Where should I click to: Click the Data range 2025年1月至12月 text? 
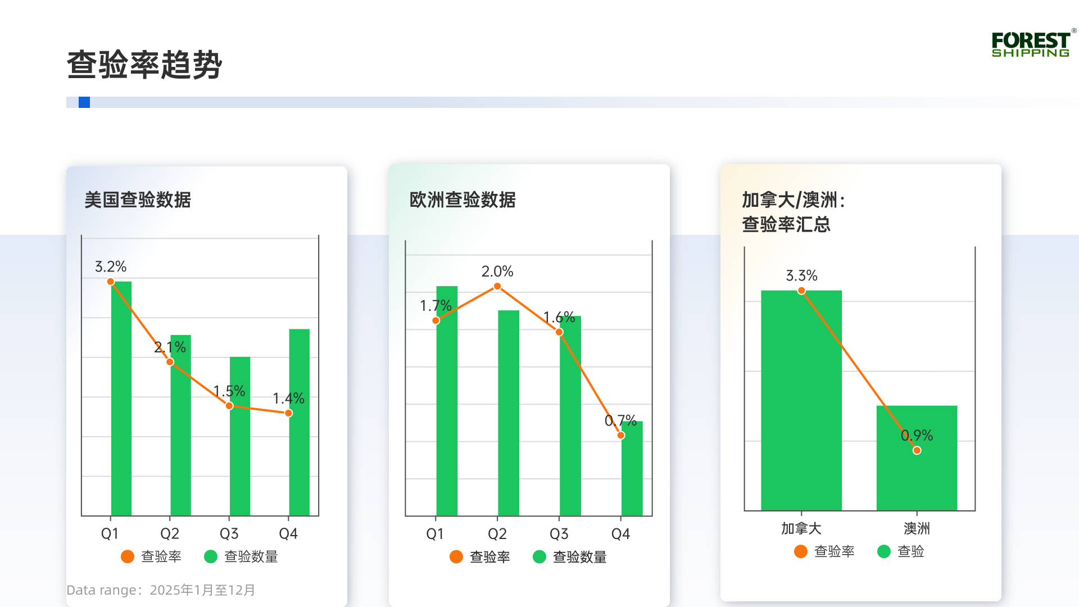(x=160, y=590)
